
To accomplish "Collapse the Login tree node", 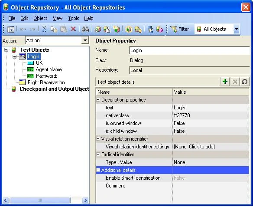I will click(15, 56).
